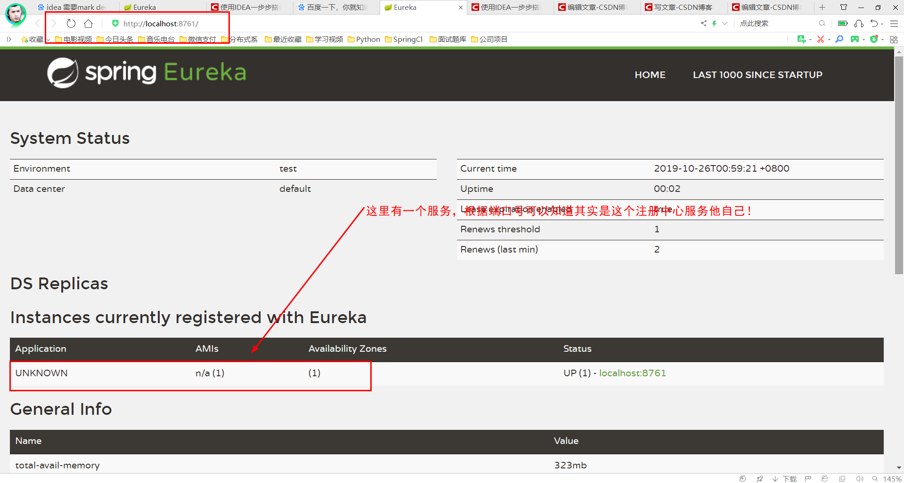904x483 pixels.
Task: Open the 公司项目 bookmark folder
Action: (x=489, y=40)
